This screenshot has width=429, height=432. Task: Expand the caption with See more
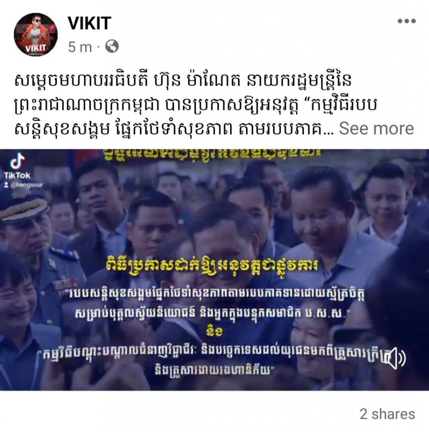(x=376, y=128)
